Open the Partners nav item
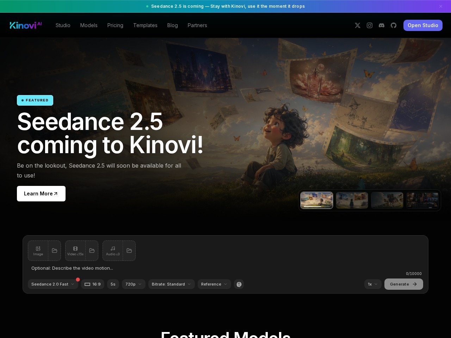This screenshot has height=338, width=451. point(197,25)
